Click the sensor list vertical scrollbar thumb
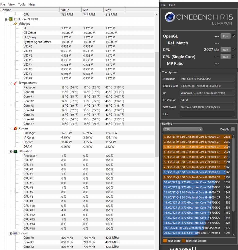This screenshot has height=250, width=238. (157, 104)
